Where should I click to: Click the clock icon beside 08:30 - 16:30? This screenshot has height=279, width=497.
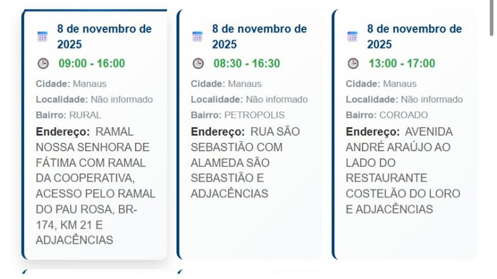[198, 64]
